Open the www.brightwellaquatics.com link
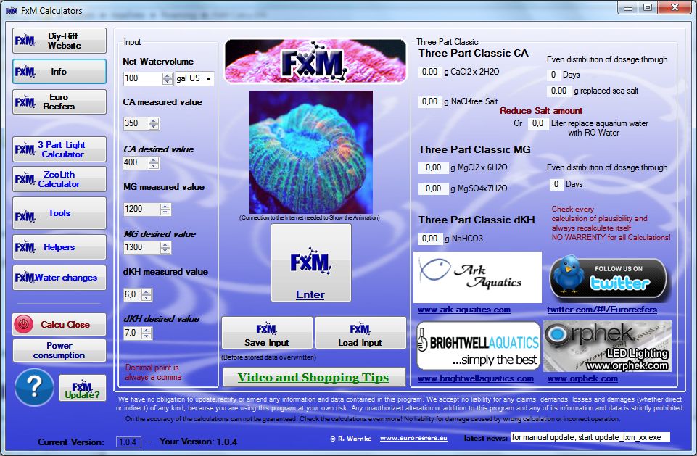The image size is (697, 456). 475,378
